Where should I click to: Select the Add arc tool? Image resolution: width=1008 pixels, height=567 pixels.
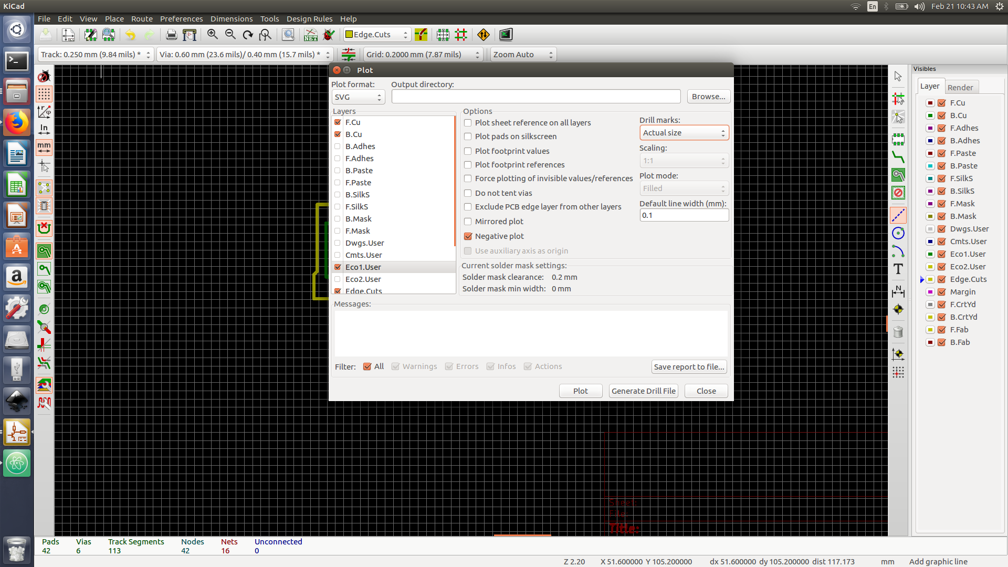point(898,251)
